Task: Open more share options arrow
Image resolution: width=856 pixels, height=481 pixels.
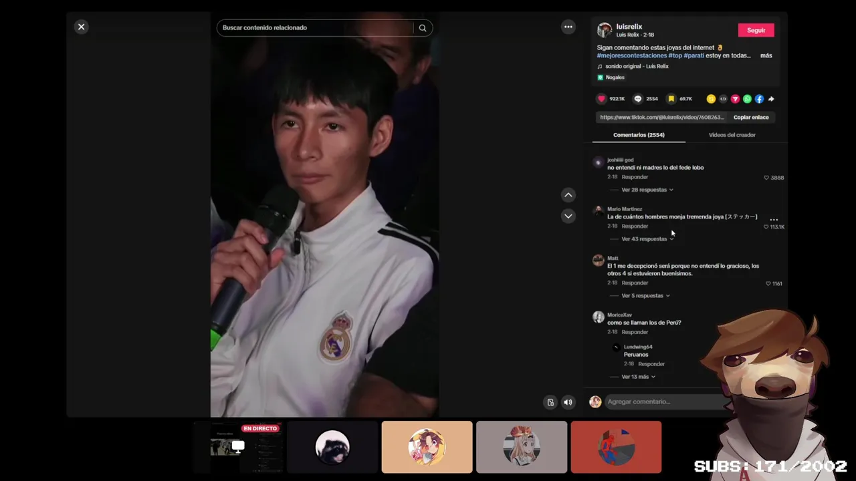Action: (771, 99)
